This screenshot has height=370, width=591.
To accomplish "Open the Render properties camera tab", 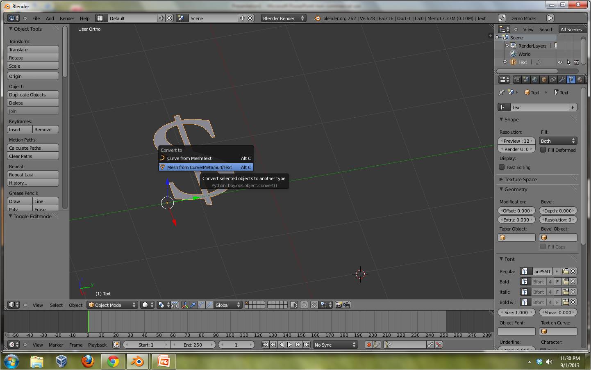I will pyautogui.click(x=517, y=80).
